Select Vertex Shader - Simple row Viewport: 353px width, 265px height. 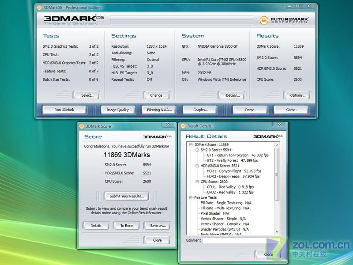pos(223,219)
